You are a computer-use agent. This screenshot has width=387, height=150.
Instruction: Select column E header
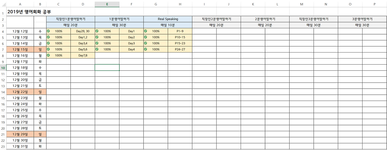click(x=107, y=4)
